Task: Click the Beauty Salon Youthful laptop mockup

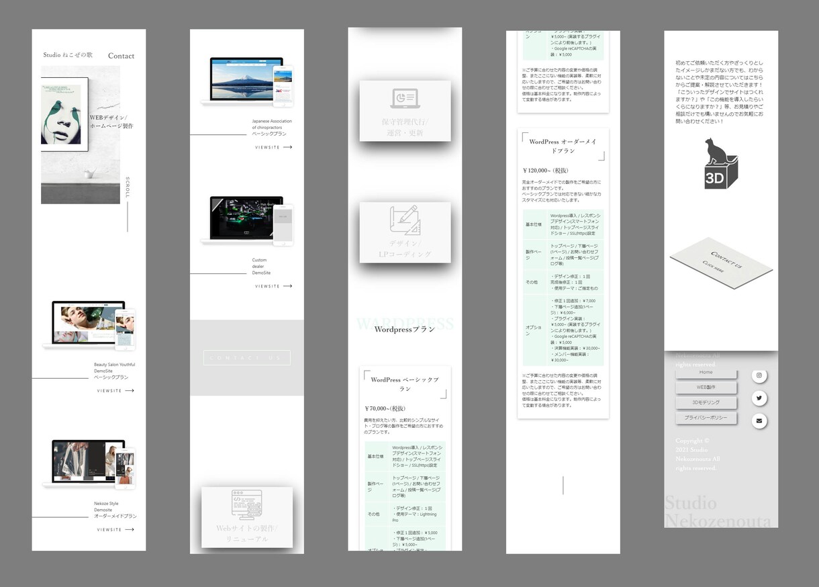Action: pyautogui.click(x=89, y=326)
